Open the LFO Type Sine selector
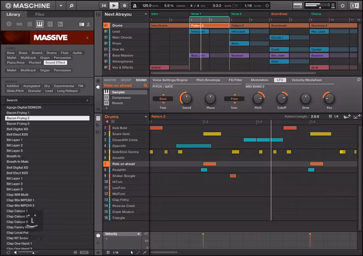 [163, 98]
